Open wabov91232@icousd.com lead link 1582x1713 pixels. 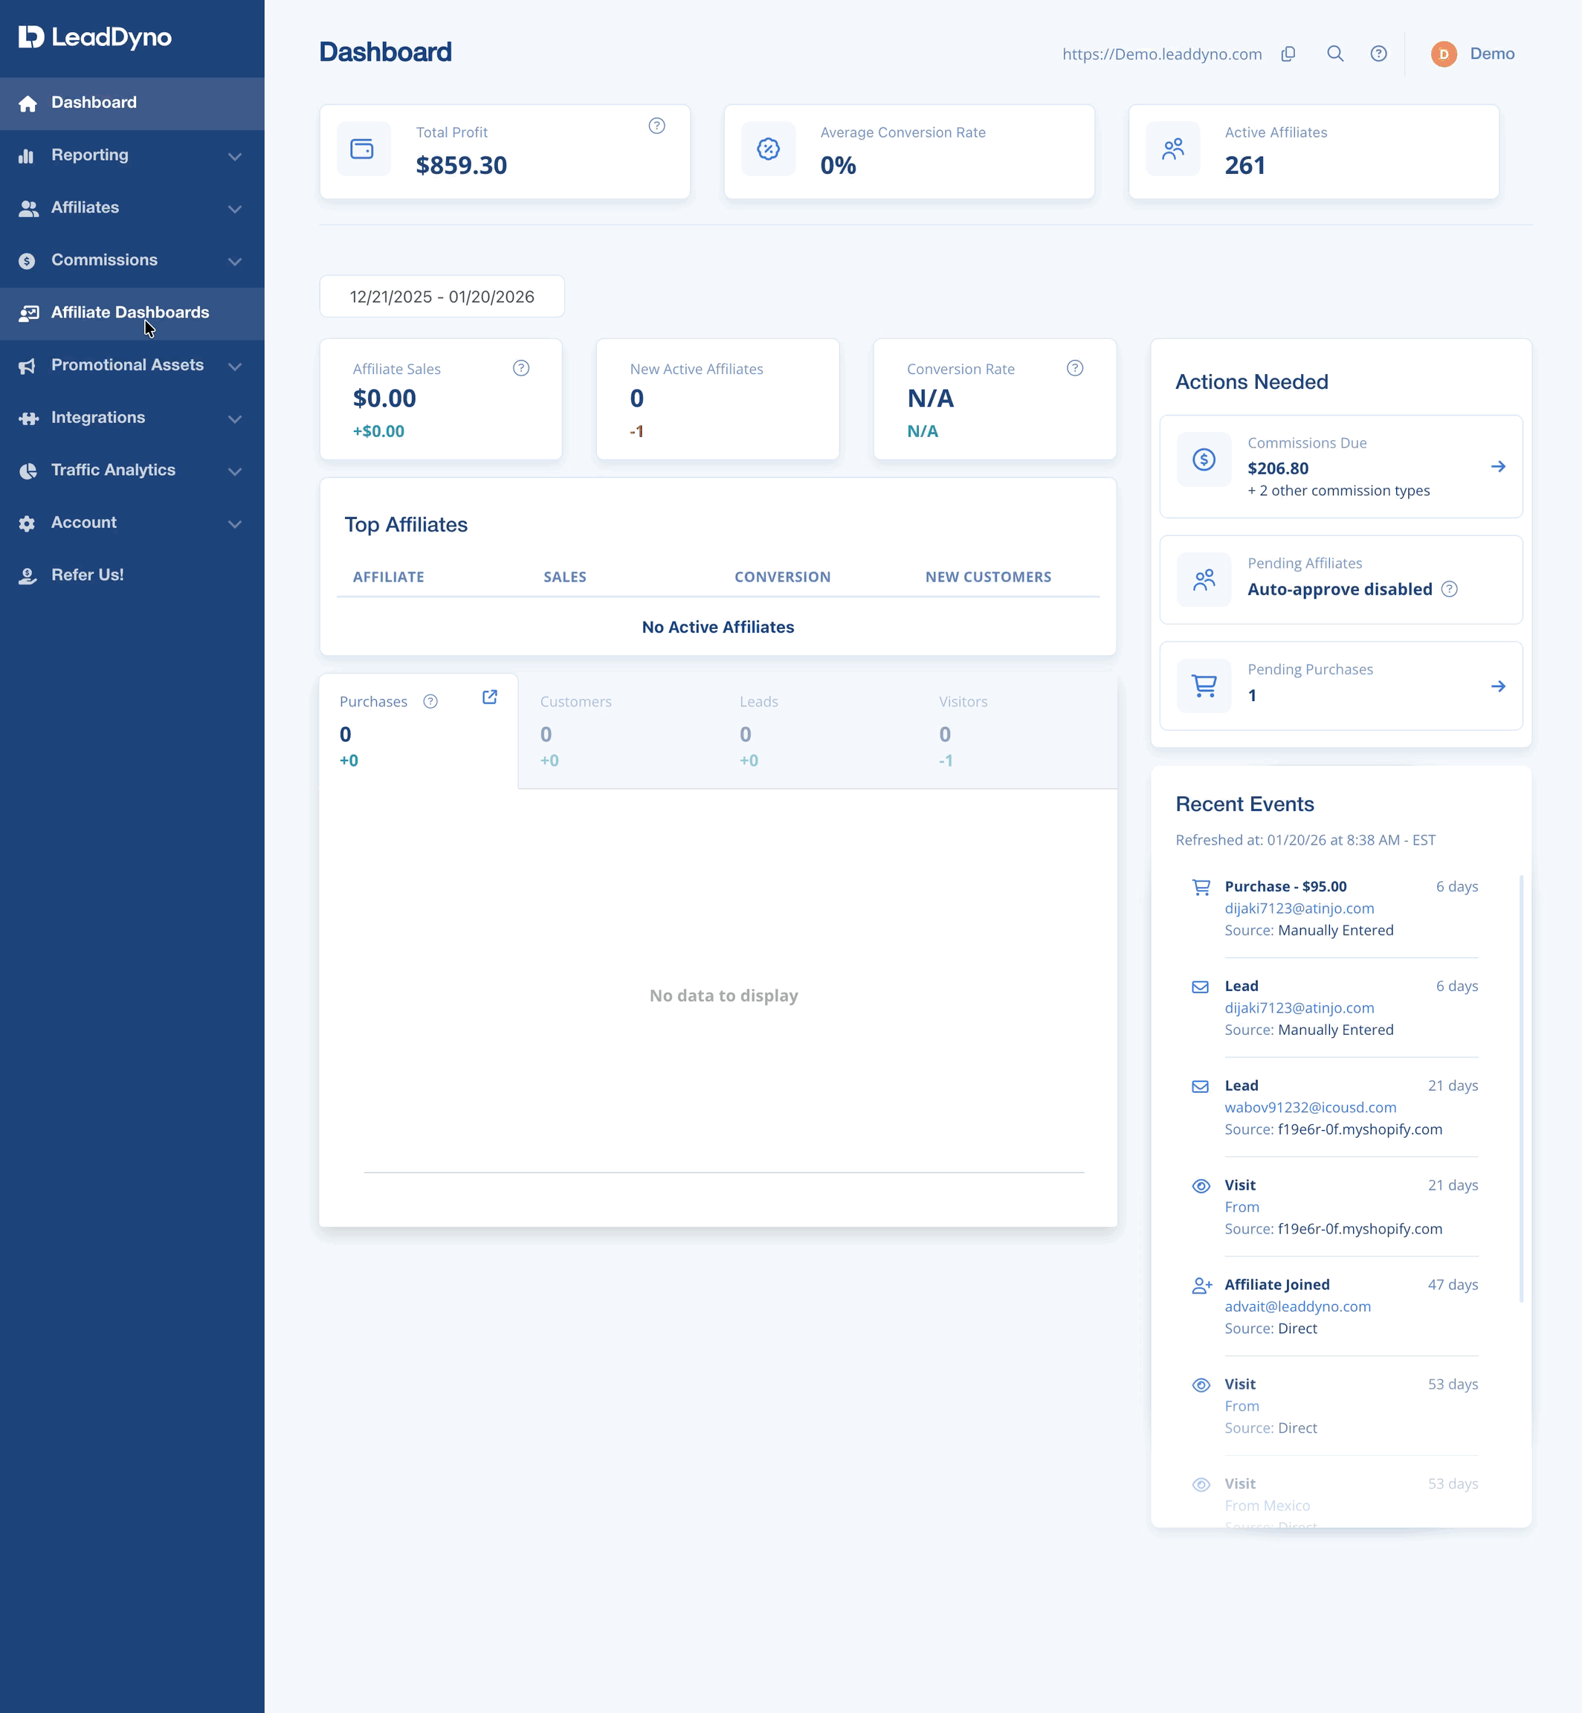(1310, 1108)
